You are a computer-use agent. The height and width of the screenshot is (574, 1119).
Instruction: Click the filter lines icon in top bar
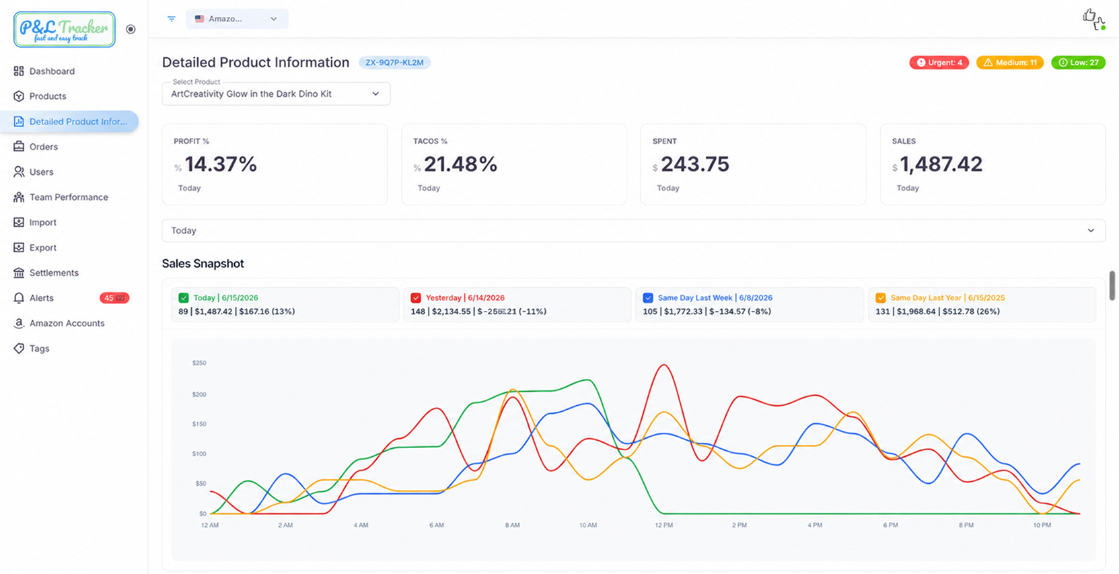click(x=172, y=19)
